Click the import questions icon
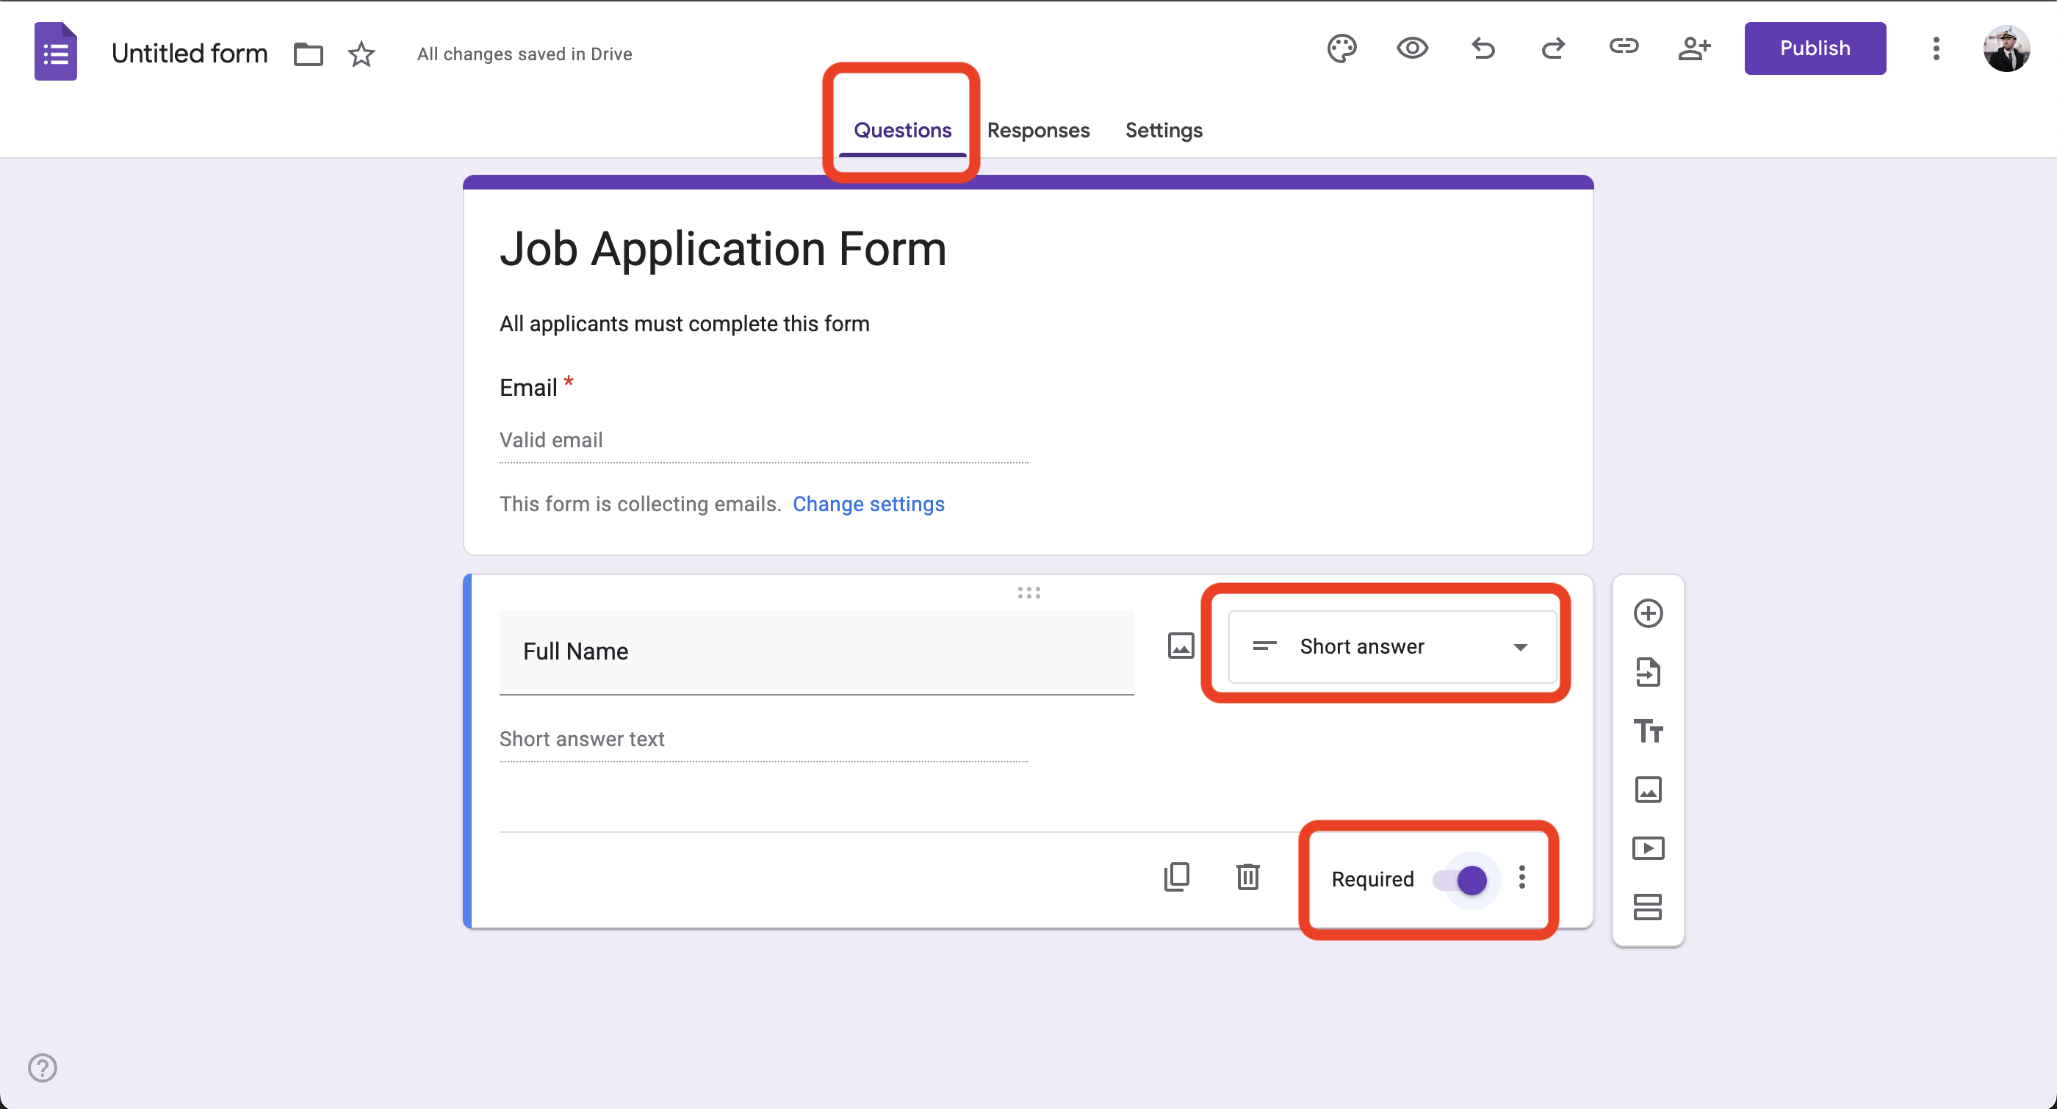This screenshot has width=2057, height=1109. pos(1648,672)
